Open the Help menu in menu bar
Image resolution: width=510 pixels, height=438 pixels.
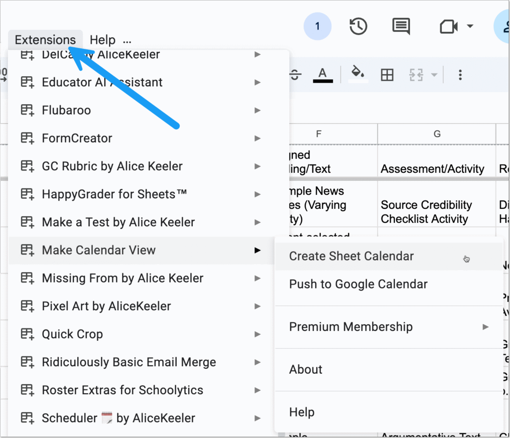103,40
